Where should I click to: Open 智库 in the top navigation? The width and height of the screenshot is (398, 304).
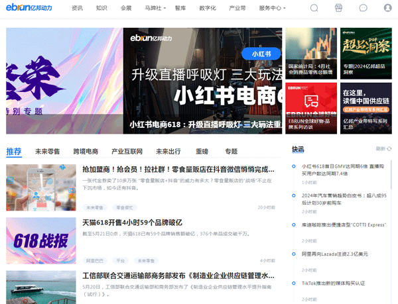coord(180,8)
